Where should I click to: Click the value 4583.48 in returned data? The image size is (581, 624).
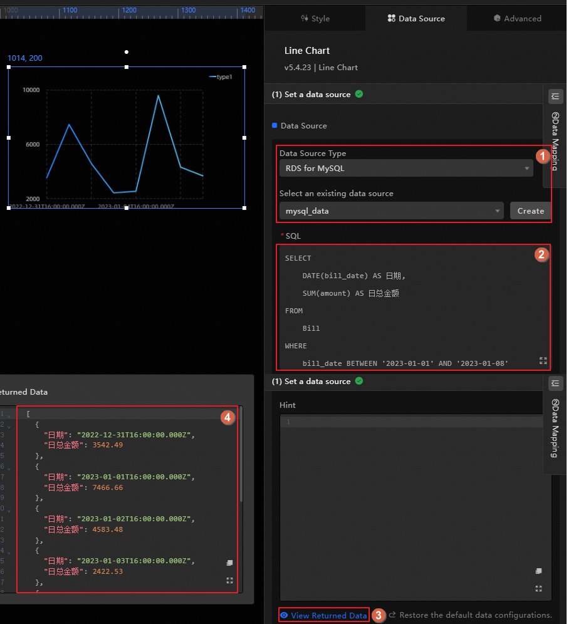(108, 529)
